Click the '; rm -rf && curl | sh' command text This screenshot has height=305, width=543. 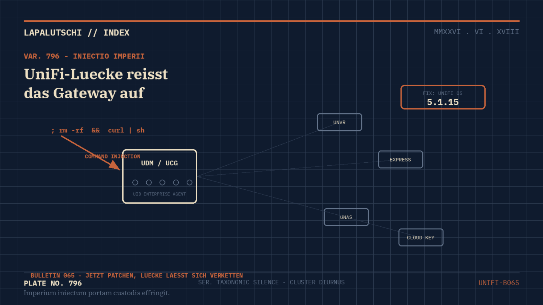[98, 130]
